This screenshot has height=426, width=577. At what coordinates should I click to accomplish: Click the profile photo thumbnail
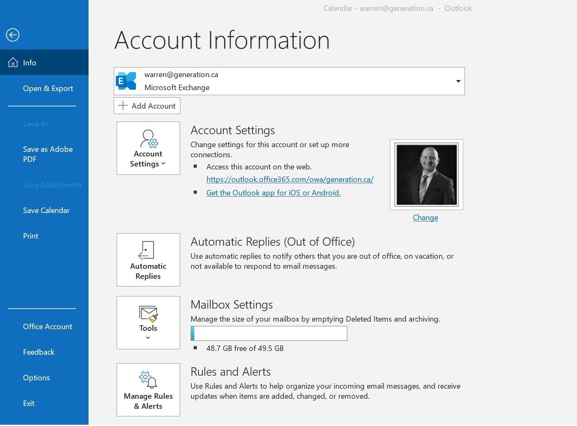426,174
